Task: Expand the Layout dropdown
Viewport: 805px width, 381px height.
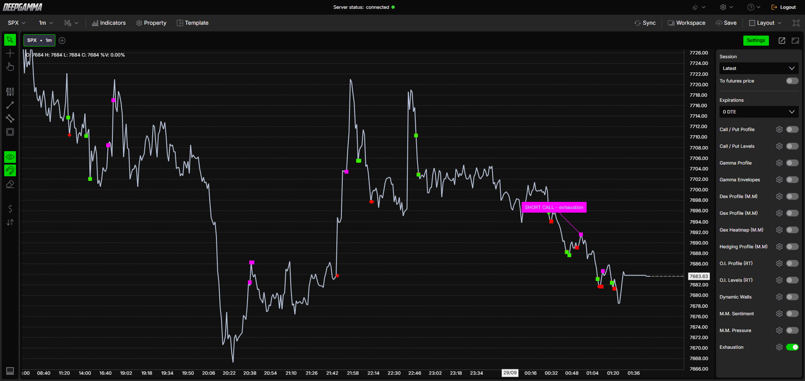Action: 765,23
